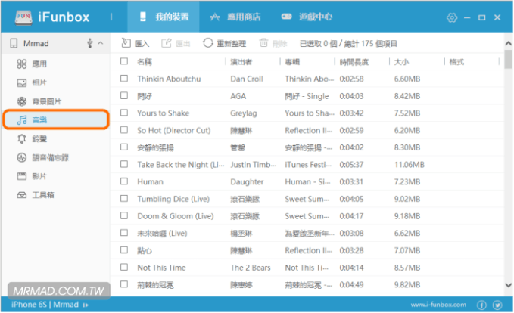The height and width of the screenshot is (313, 514).
Task: Open the 鈴聲 ringtones section label
Action: [39, 139]
